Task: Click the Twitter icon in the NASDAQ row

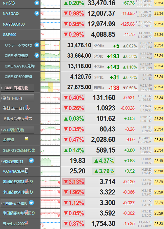Action: click(37, 13)
